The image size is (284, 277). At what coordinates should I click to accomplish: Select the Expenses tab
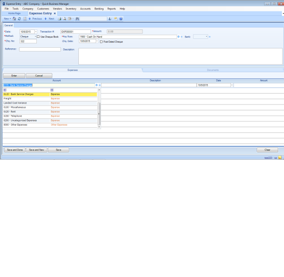tap(73, 70)
